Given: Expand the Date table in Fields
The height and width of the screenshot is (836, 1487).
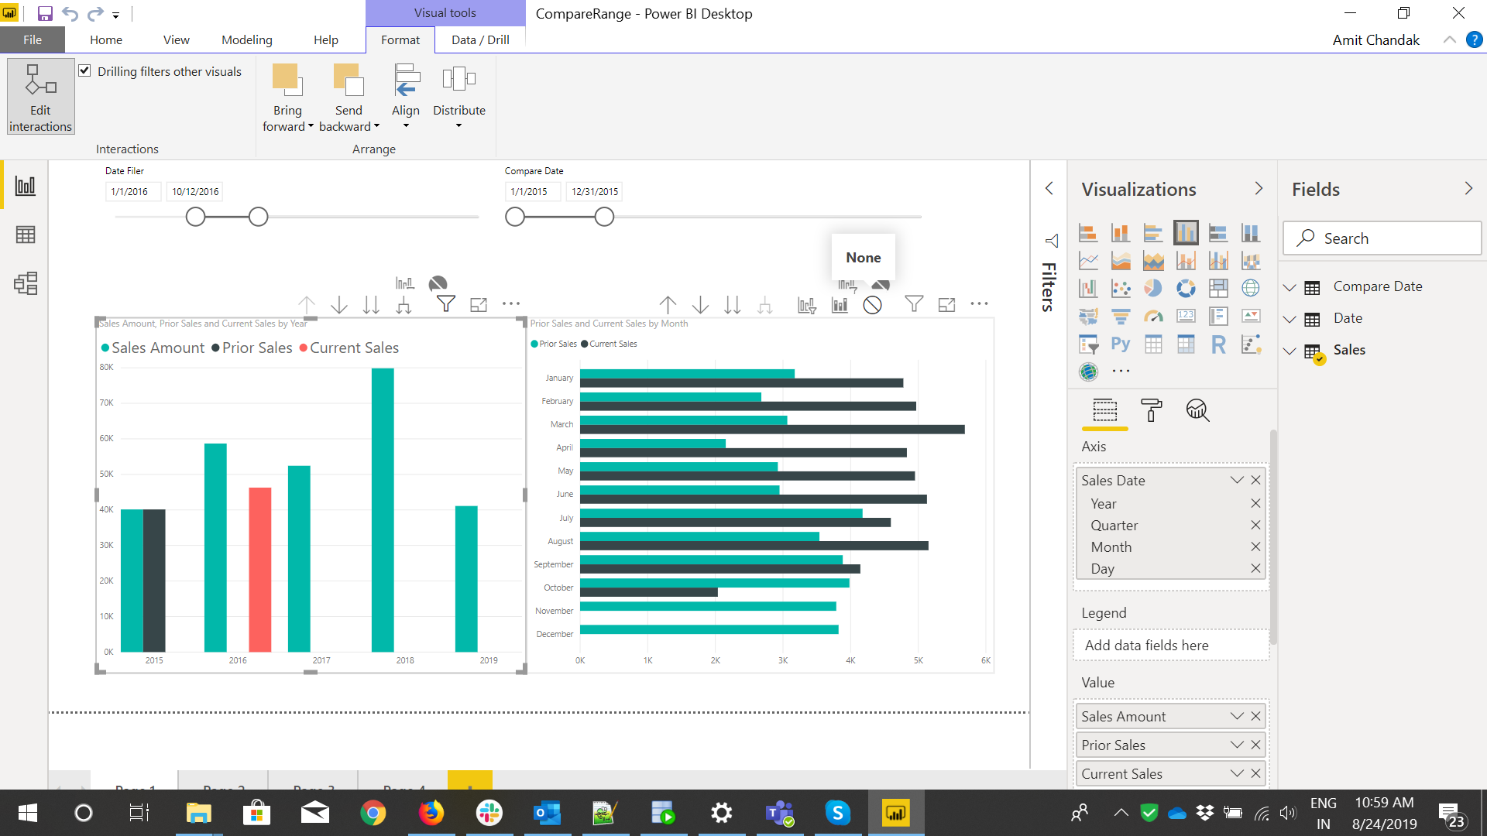Looking at the screenshot, I should [x=1290, y=319].
